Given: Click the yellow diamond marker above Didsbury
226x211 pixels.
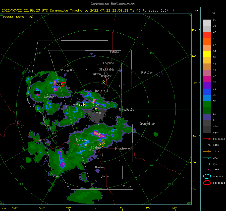Looking at the screenshot, I should click(96, 109).
